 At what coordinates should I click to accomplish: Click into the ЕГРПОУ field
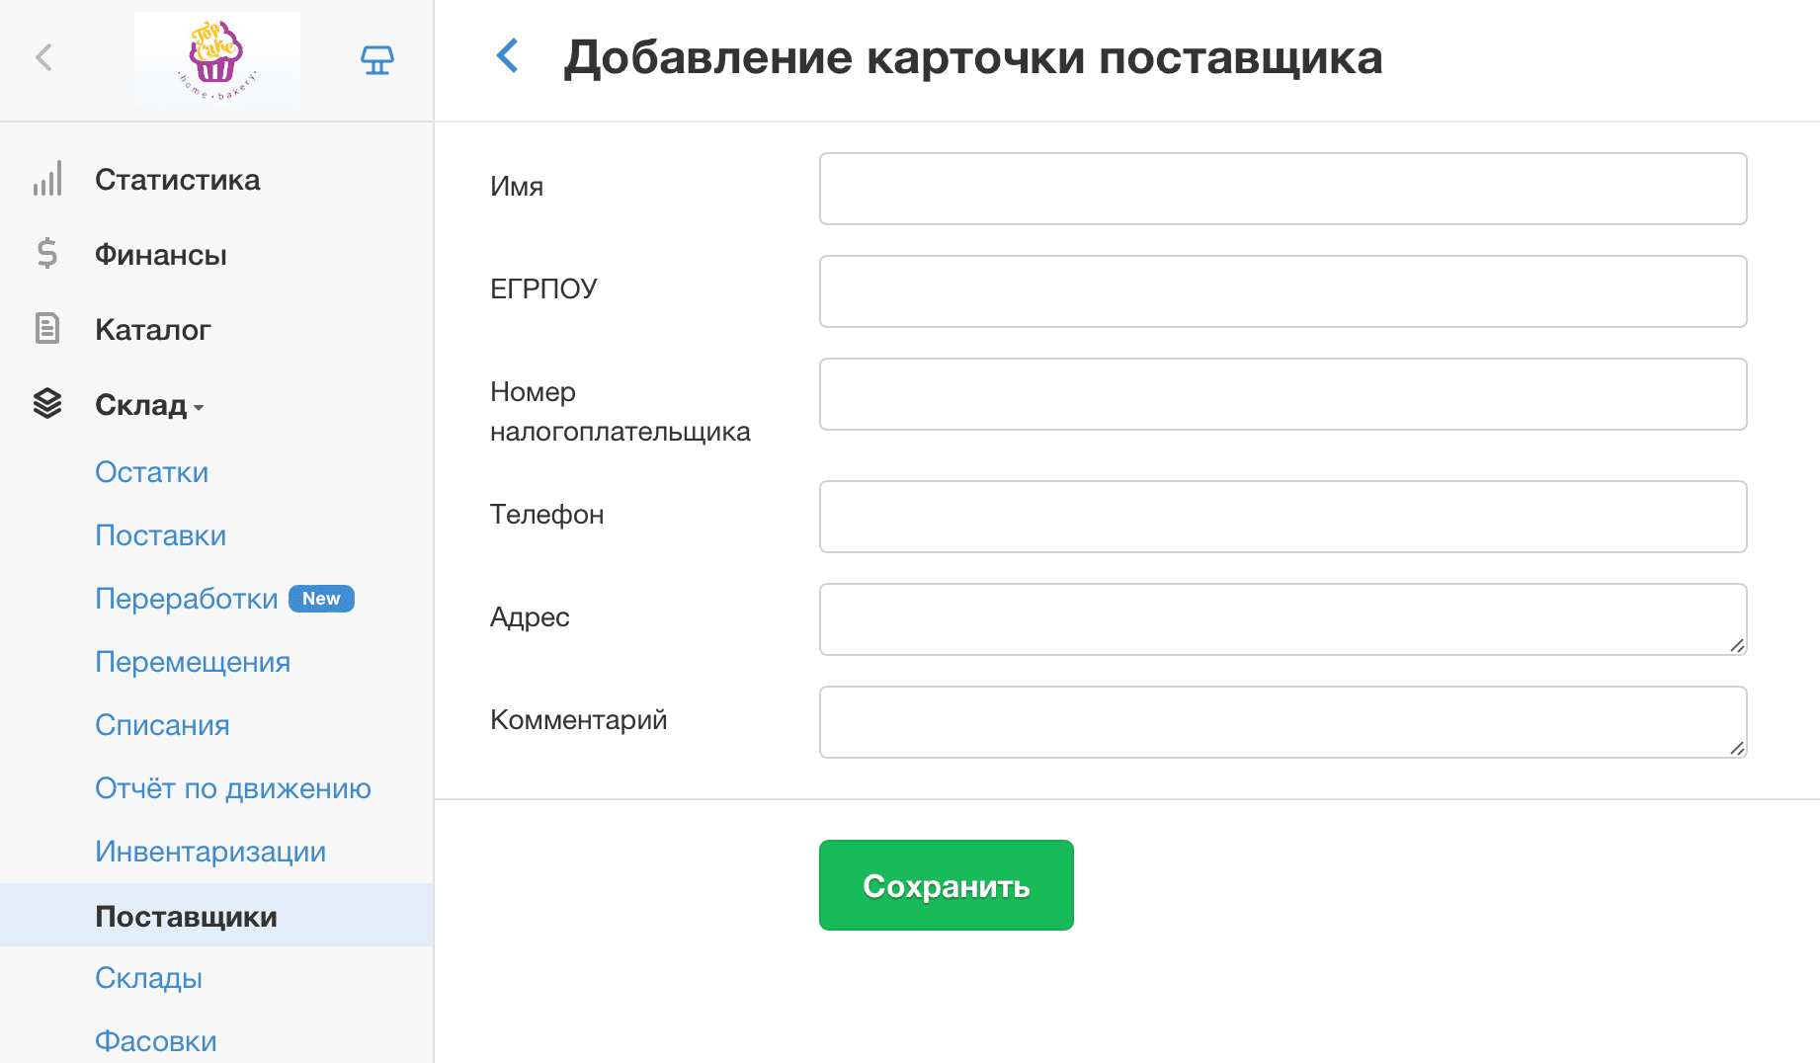[1282, 291]
